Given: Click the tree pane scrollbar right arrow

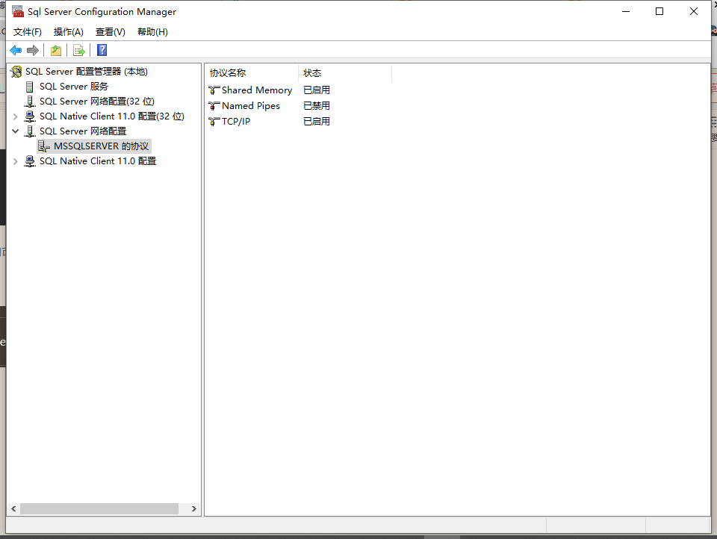Looking at the screenshot, I should [194, 509].
